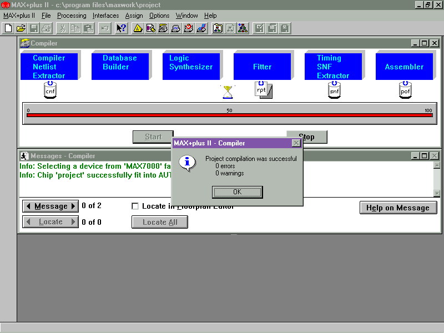The height and width of the screenshot is (333, 444).
Task: Click the Messages scrollbar down arrow
Action: tap(437, 193)
